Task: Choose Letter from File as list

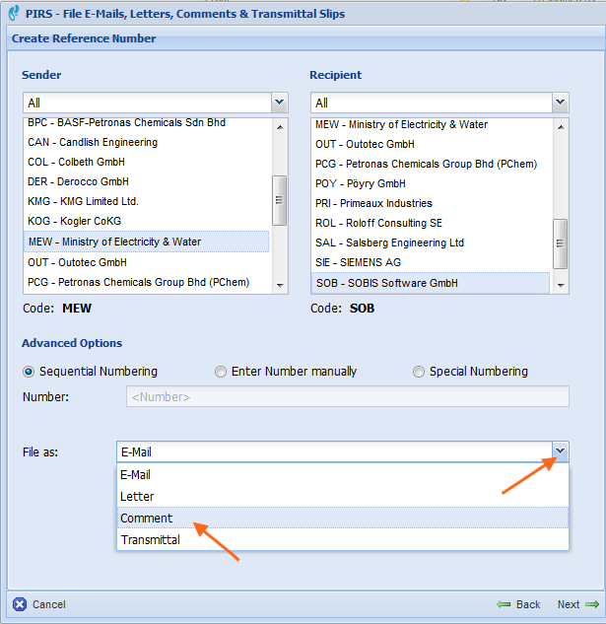Action: click(343, 496)
